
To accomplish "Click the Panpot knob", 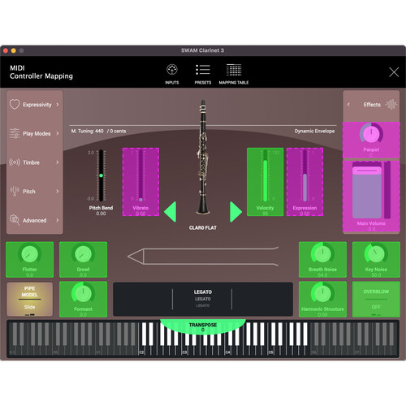I will [371, 133].
